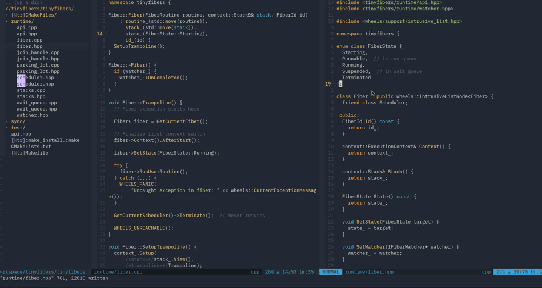Click the NORMAL mode indicator in status line

[x=331, y=272]
